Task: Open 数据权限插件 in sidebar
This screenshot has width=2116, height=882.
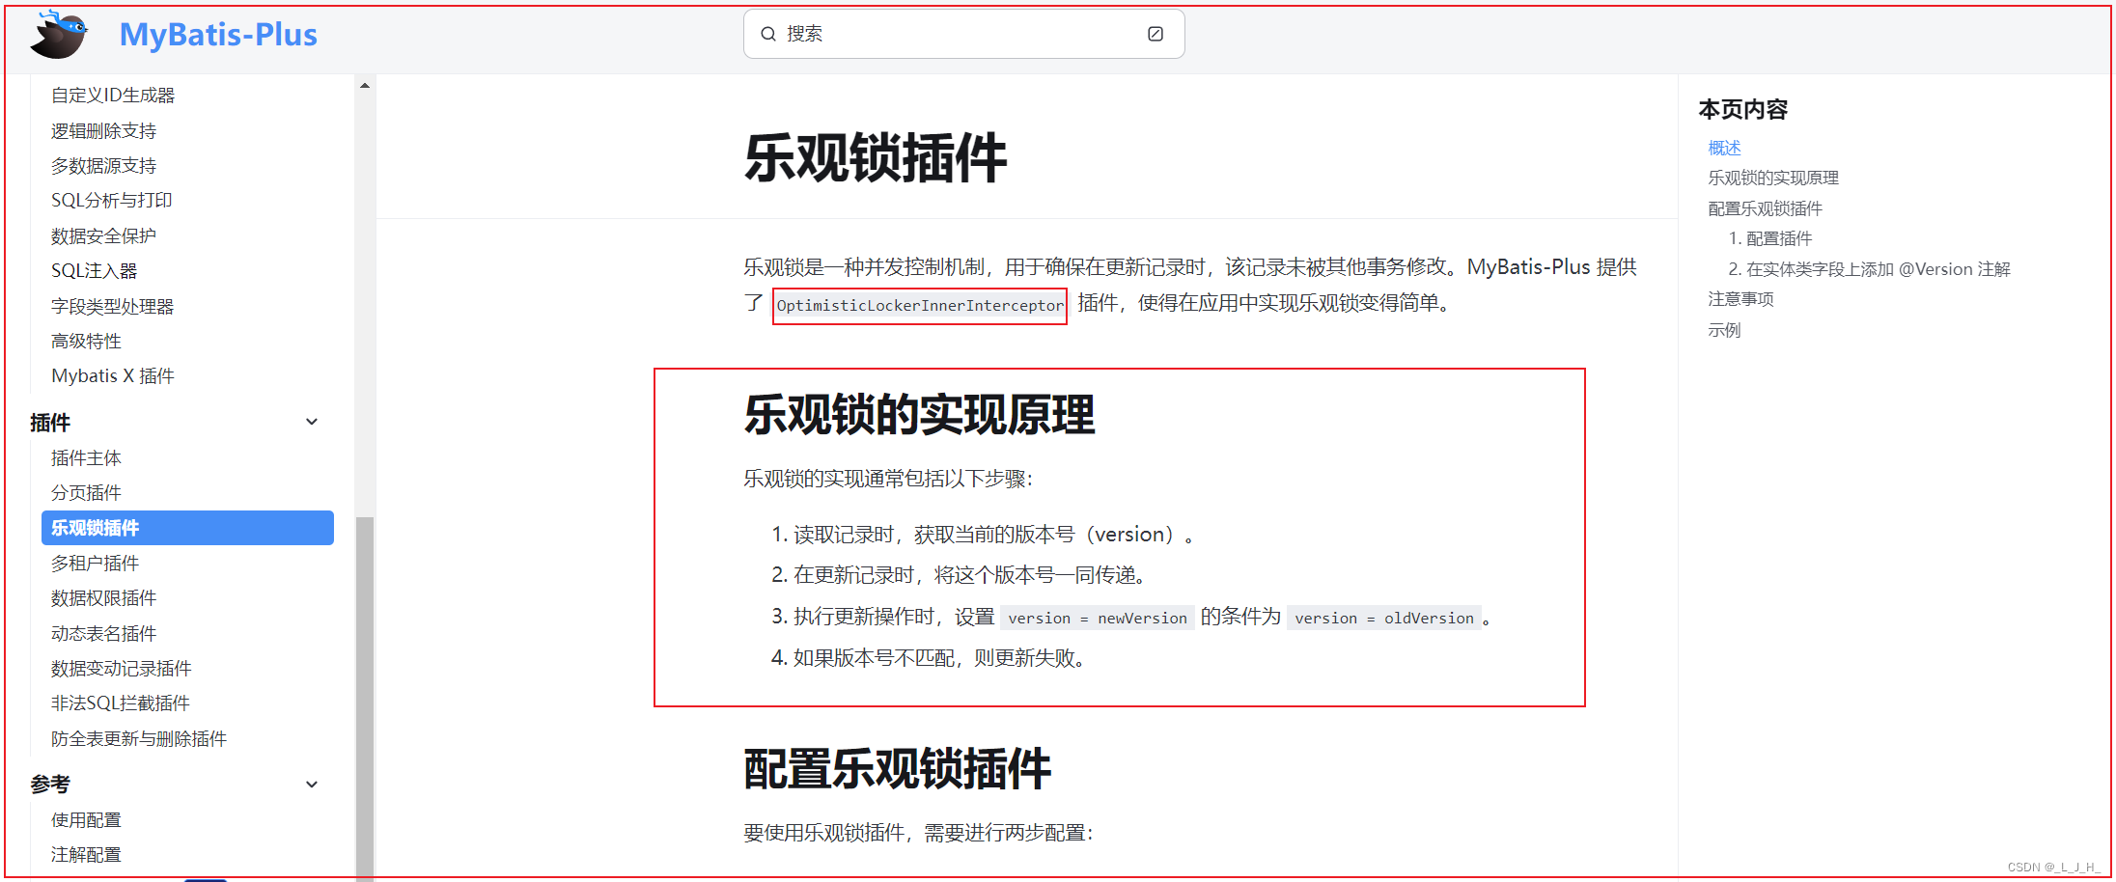Action: pos(103,598)
